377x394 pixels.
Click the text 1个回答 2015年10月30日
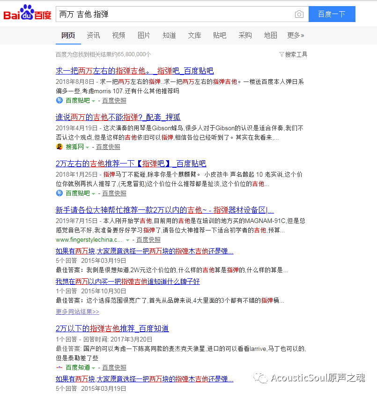(91, 291)
